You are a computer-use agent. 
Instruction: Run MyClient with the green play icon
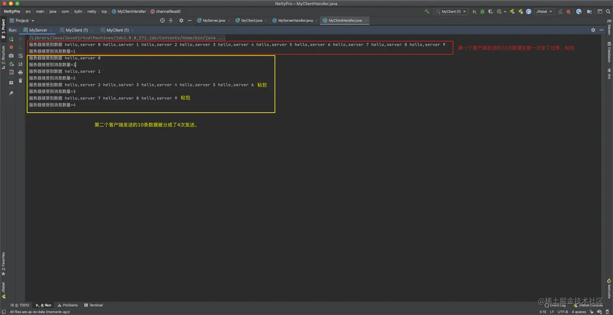pyautogui.click(x=474, y=12)
